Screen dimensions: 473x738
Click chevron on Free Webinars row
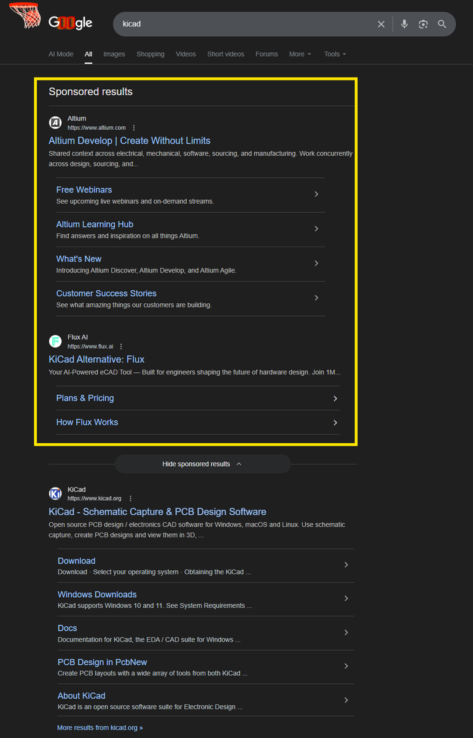[x=316, y=194]
